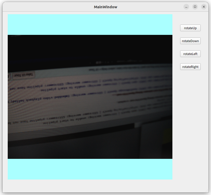Click the topmost rotate control on the right

click(190, 28)
